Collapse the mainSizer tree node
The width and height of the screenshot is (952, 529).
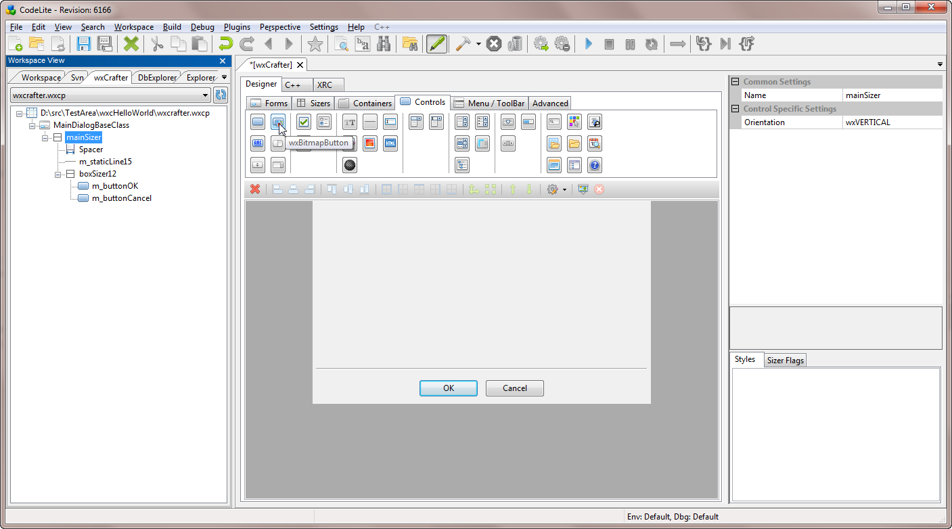(45, 137)
